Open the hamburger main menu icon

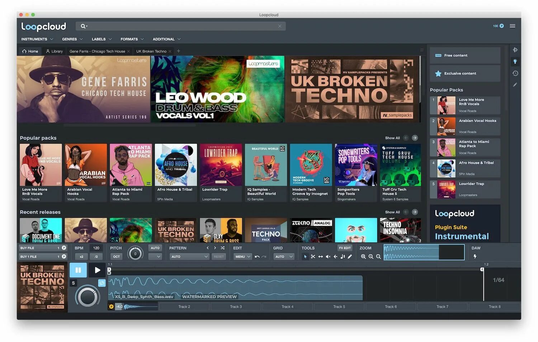pyautogui.click(x=513, y=26)
